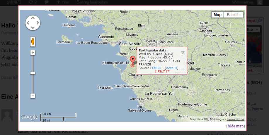Click the Cholet city label
The image size is (269, 135).
pyautogui.click(x=189, y=63)
